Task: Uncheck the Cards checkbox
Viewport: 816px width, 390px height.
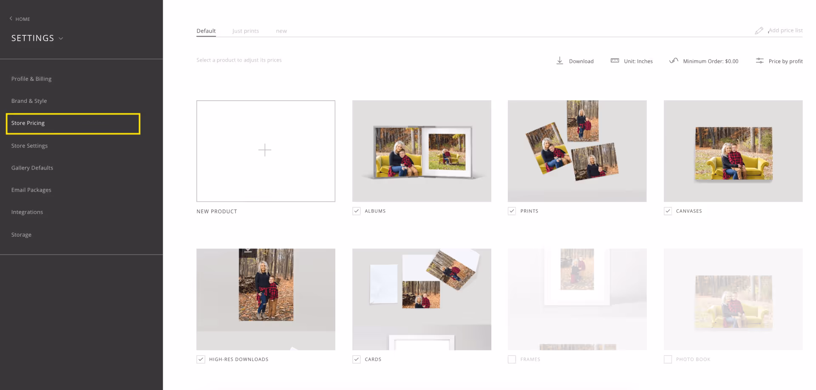Action: click(357, 359)
